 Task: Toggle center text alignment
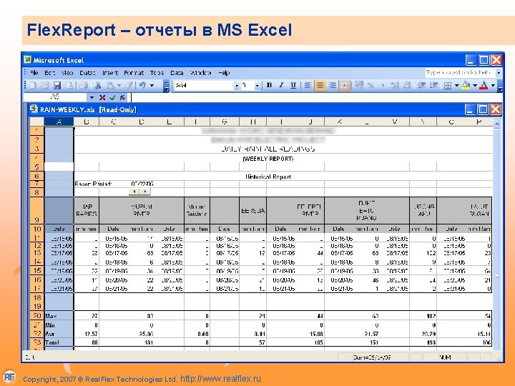pos(320,85)
